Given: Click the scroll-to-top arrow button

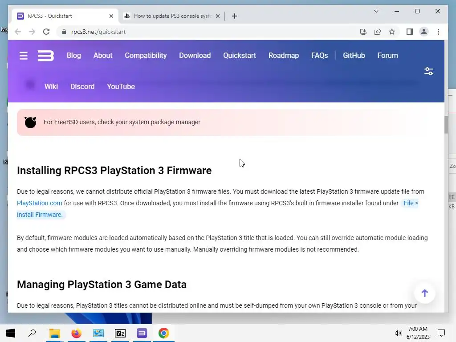Looking at the screenshot, I should pyautogui.click(x=424, y=293).
